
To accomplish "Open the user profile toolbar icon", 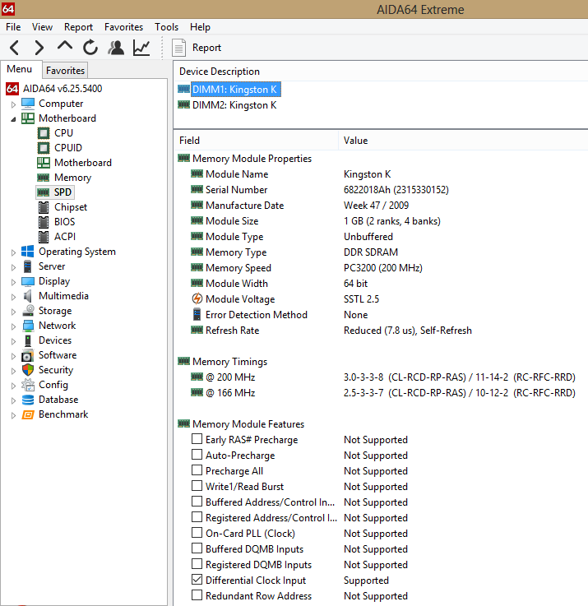I will pos(116,48).
